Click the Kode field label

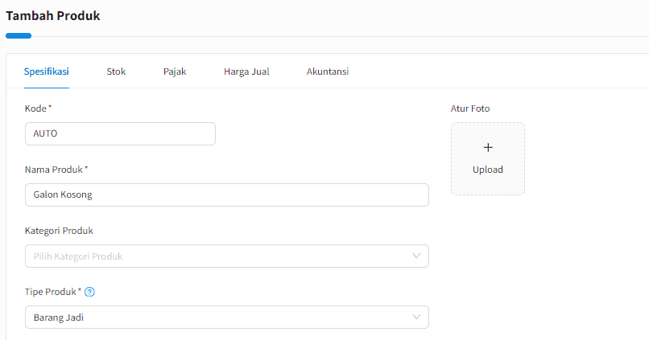point(35,109)
